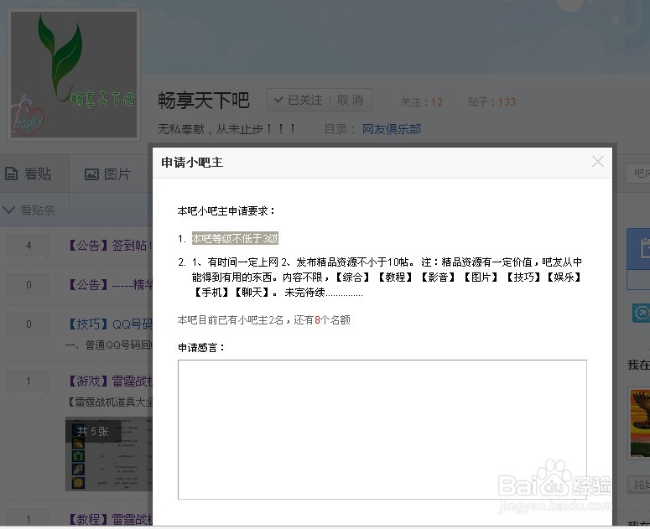Switch to the 图片 tab
The height and width of the screenshot is (529, 650).
(108, 174)
